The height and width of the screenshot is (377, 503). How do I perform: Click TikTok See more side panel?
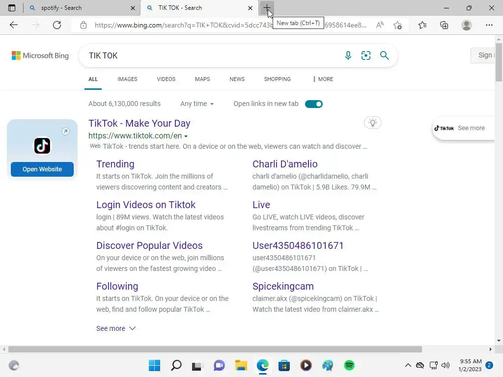tap(464, 128)
